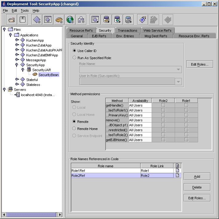The image size is (219, 219).
Task: Open the Web Service Ref's tab
Action: coord(157,30)
